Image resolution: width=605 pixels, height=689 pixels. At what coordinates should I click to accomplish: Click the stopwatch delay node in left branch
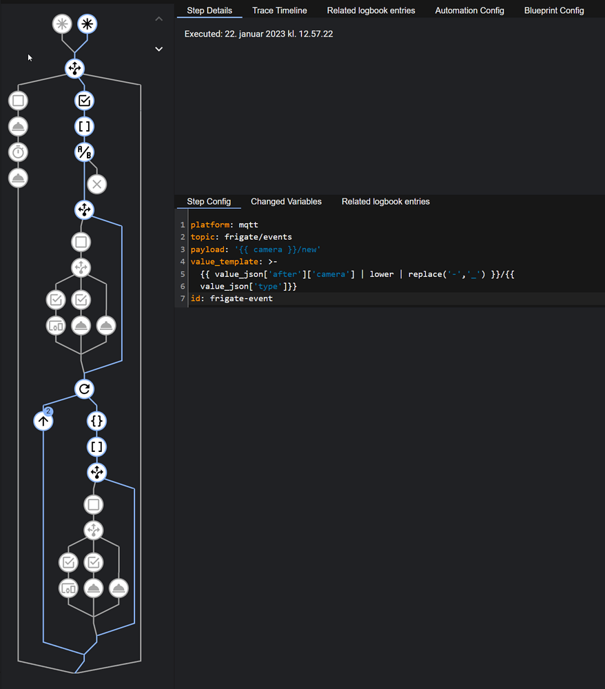(18, 152)
